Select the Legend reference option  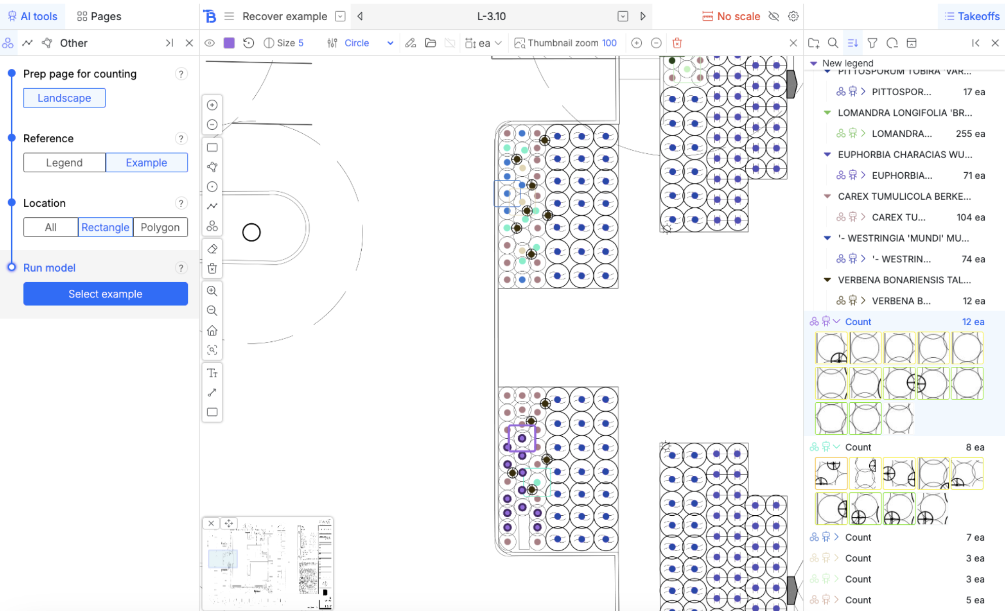point(64,163)
